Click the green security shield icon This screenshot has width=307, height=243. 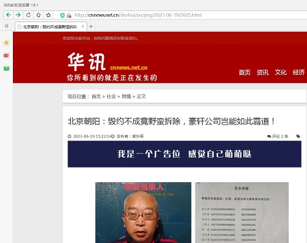click(x=62, y=15)
